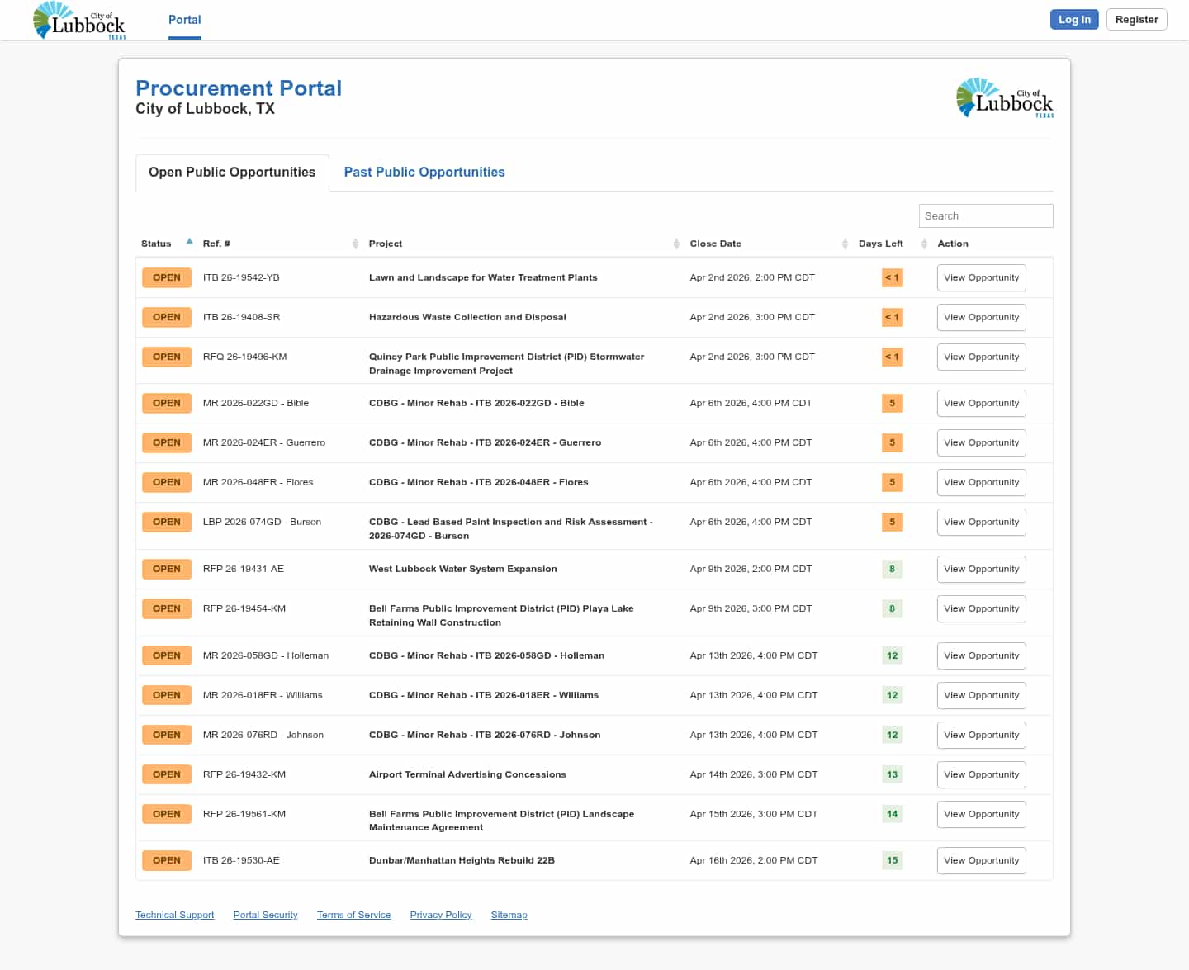The width and height of the screenshot is (1189, 970).
Task: Click the Lubbock logo inside portal card
Action: [1004, 98]
